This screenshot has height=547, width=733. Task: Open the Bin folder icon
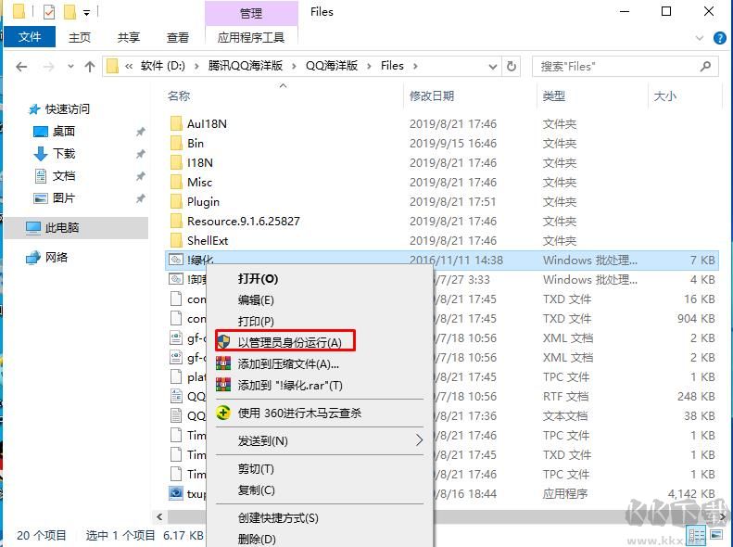(x=176, y=144)
